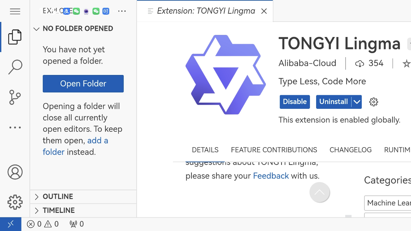Follow the 'add a folder' link
Screen dimensions: 411x231
[x=75, y=146]
